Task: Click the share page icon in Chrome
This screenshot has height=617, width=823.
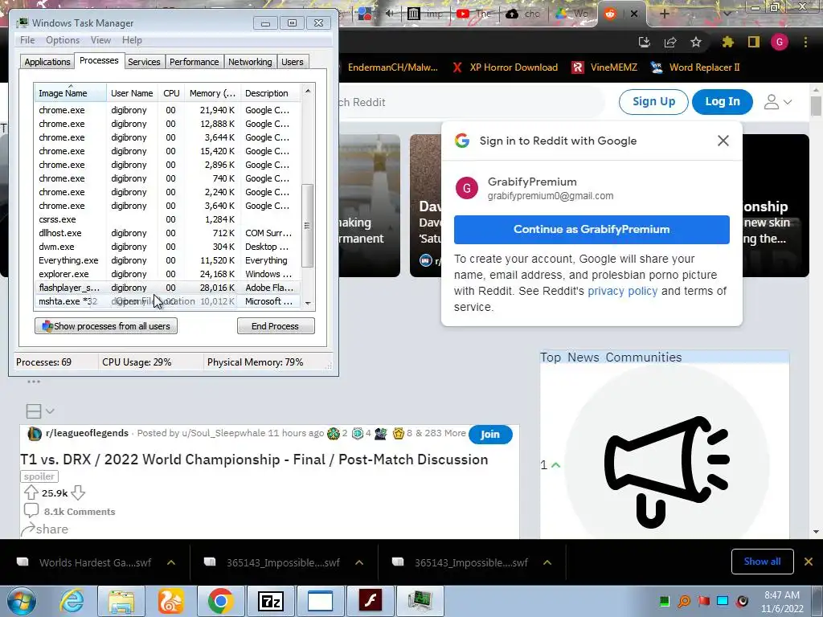Action: pyautogui.click(x=670, y=42)
